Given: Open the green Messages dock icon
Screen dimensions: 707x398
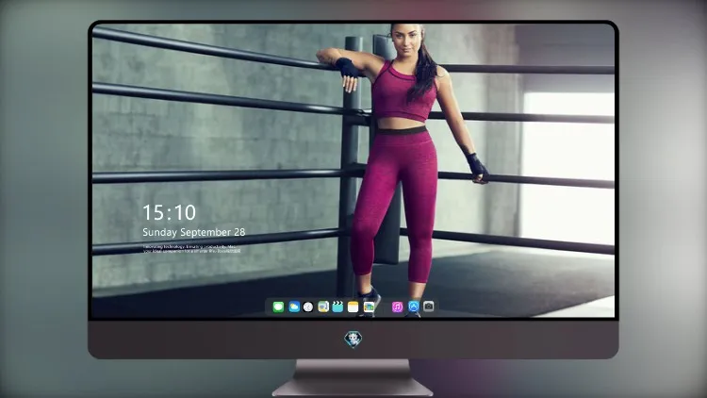Looking at the screenshot, I should coord(278,307).
